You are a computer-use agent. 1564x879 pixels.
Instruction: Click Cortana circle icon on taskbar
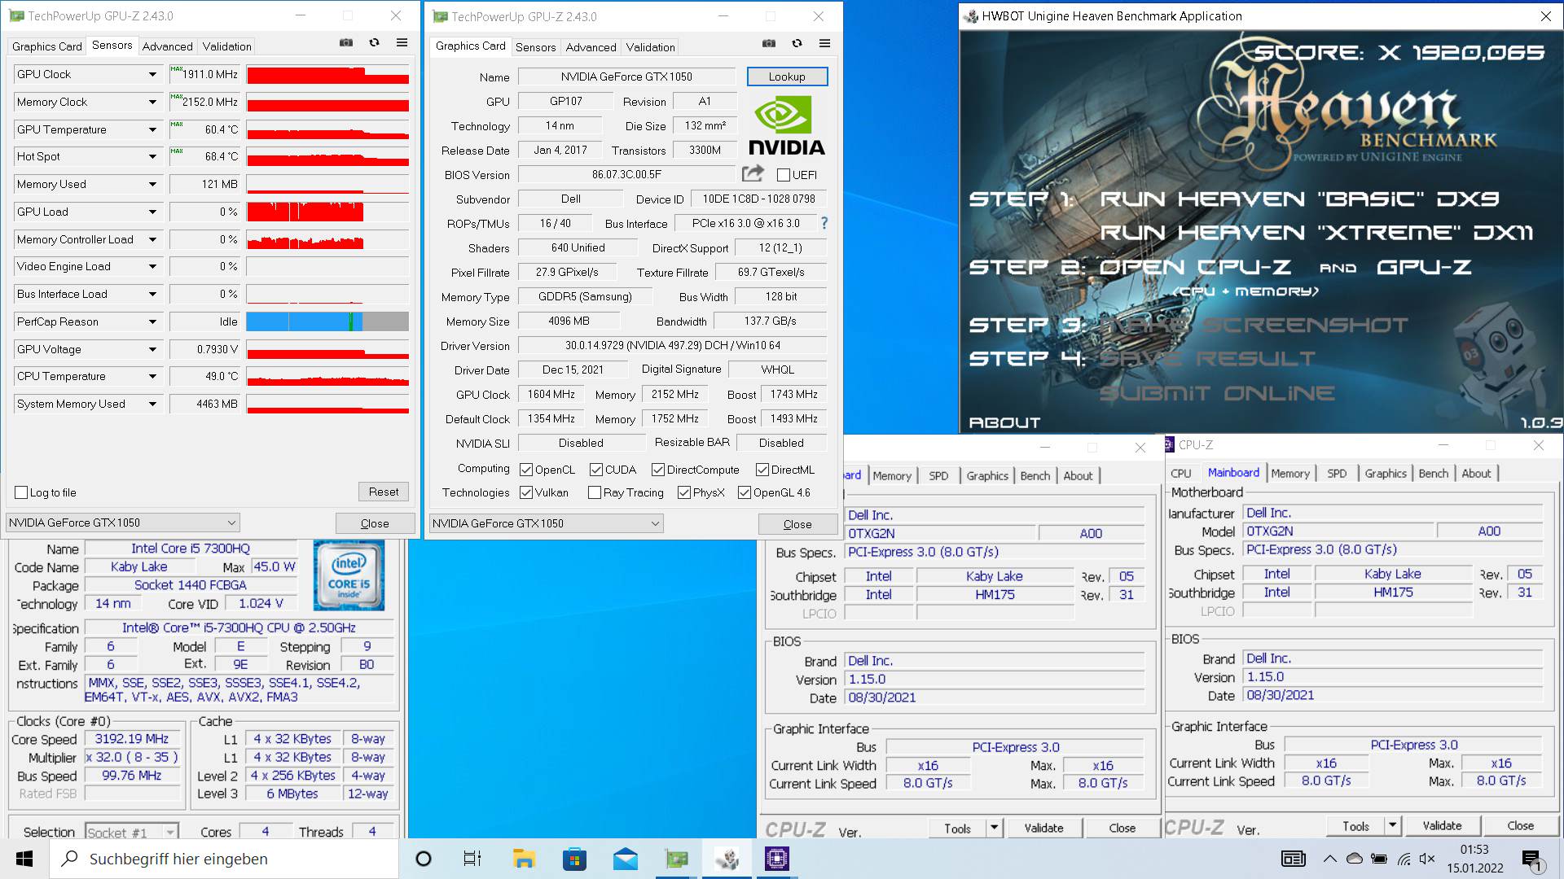424,859
